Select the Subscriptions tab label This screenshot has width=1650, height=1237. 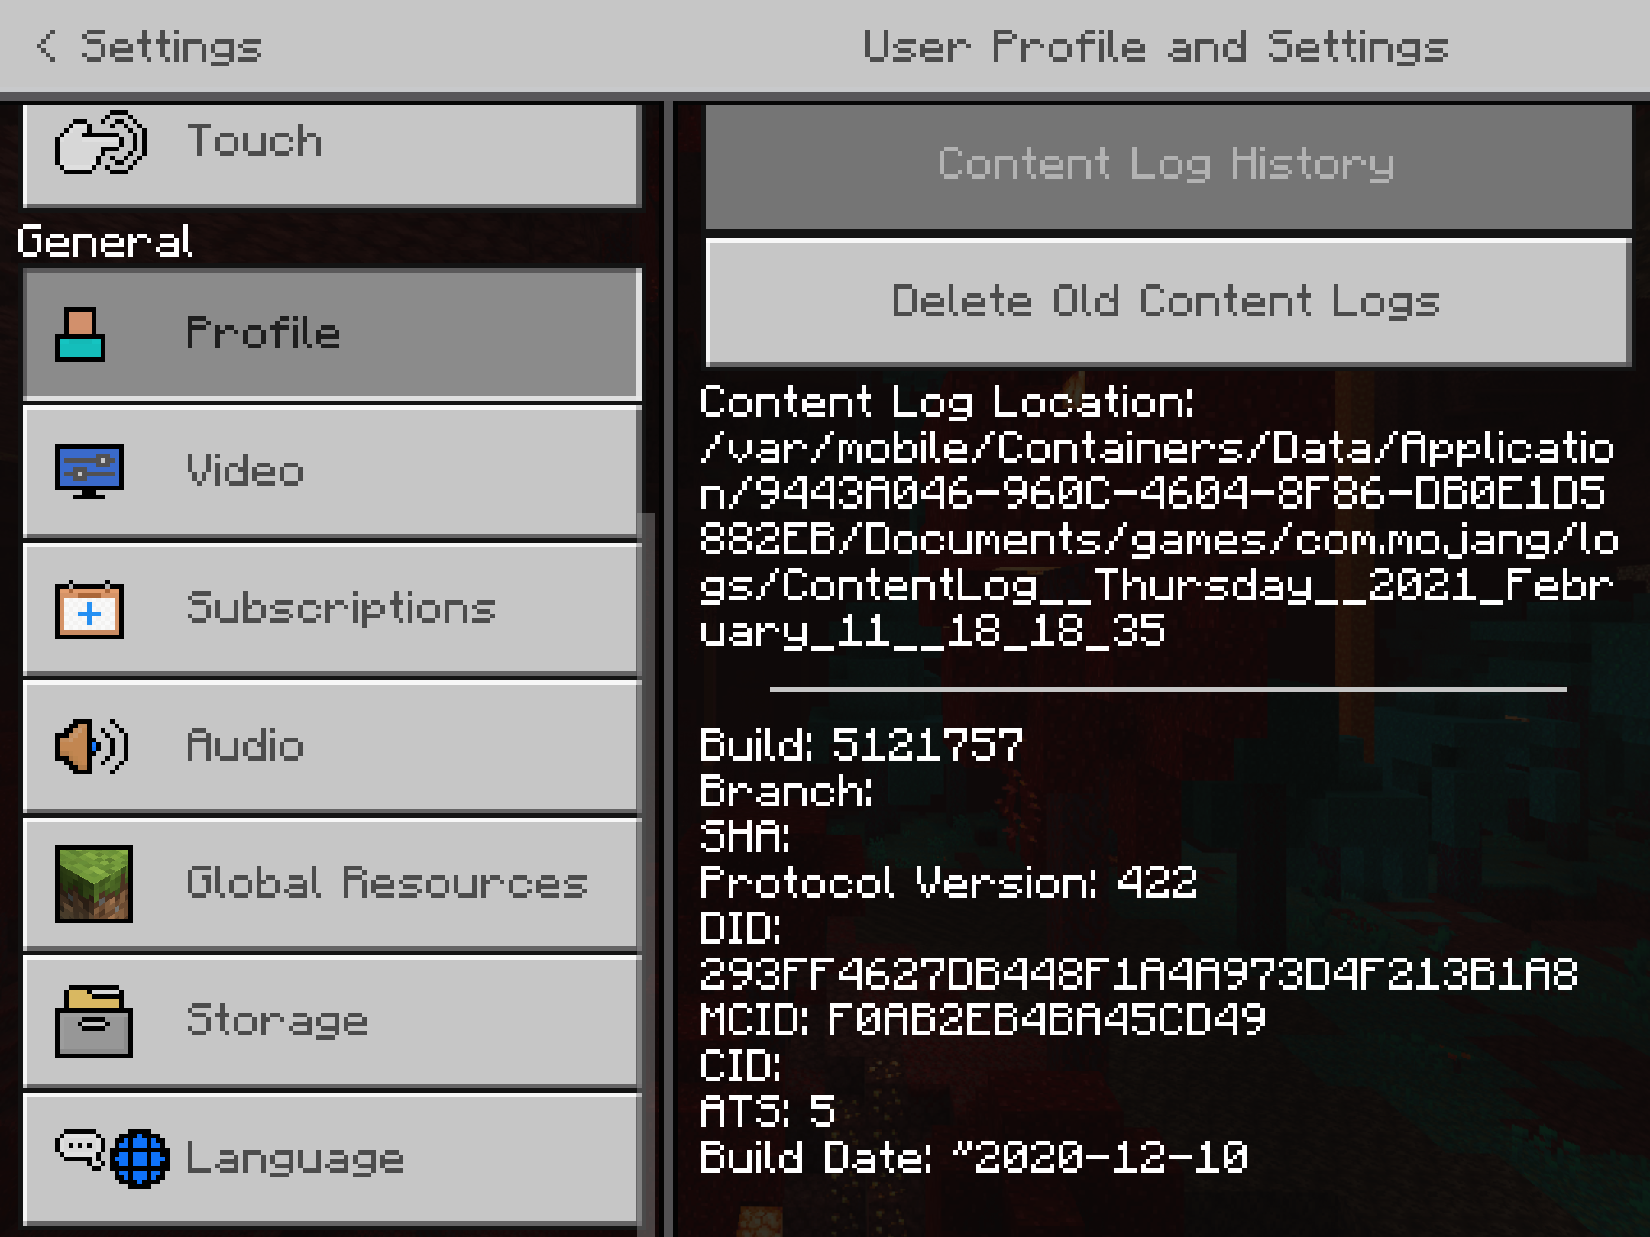(341, 609)
